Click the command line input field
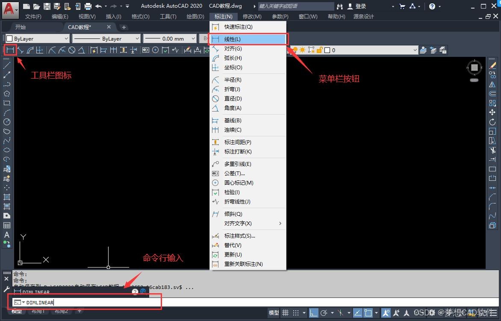The height and width of the screenshot is (321, 501). 256,302
